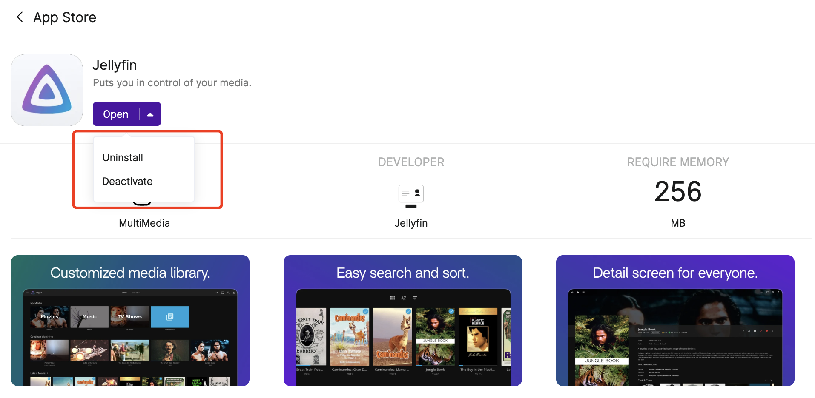Select the Jellyfin developer name
The height and width of the screenshot is (398, 815).
pos(411,223)
